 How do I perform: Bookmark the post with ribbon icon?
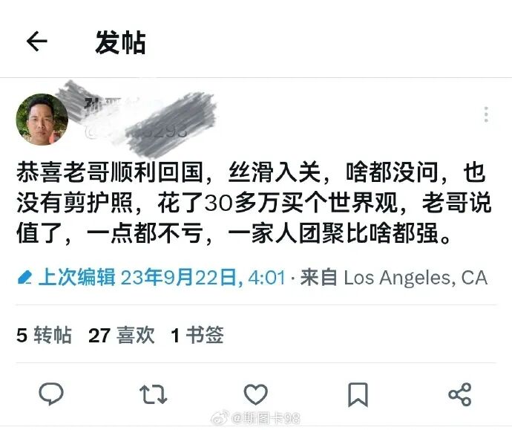358,394
